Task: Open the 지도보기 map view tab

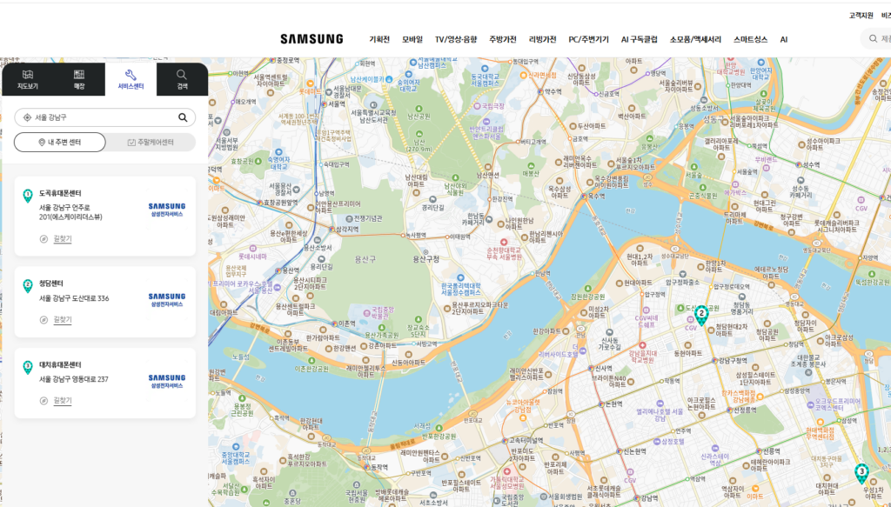Action: click(x=28, y=79)
